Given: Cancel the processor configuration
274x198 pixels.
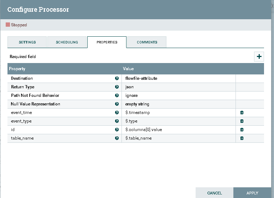Looking at the screenshot, I should point(214,193).
